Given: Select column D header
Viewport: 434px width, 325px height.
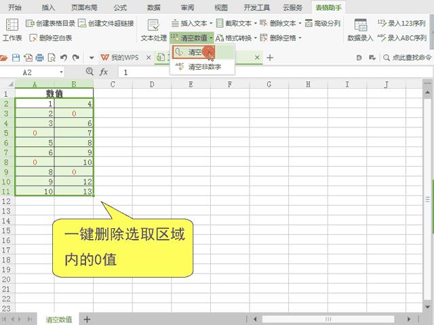Looking at the screenshot, I should [x=152, y=84].
